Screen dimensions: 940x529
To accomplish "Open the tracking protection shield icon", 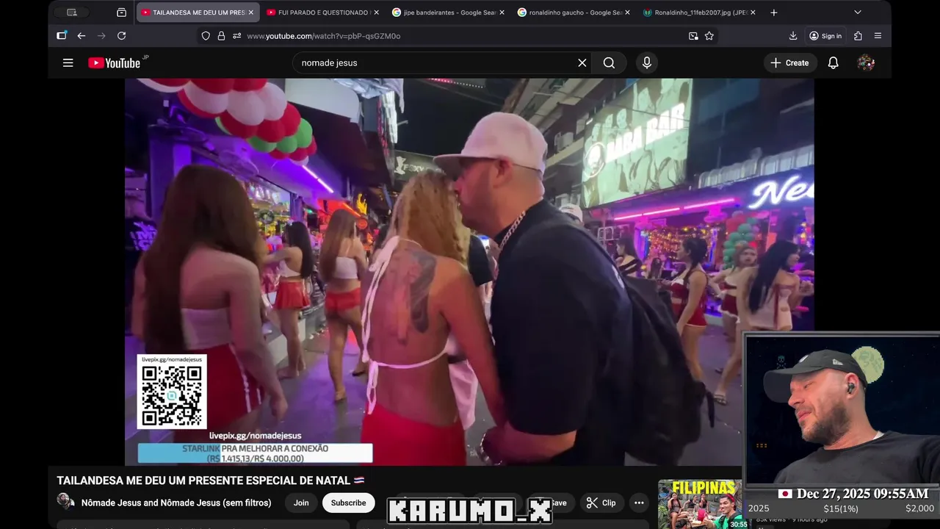I will click(x=206, y=36).
